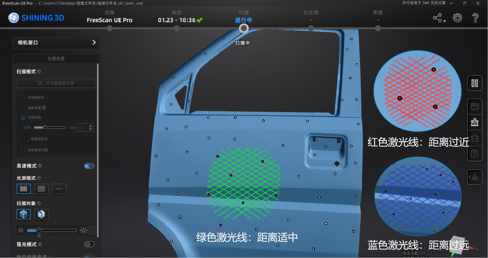Click the SHINING 3D logo
This screenshot has height=258, width=488.
point(36,18)
